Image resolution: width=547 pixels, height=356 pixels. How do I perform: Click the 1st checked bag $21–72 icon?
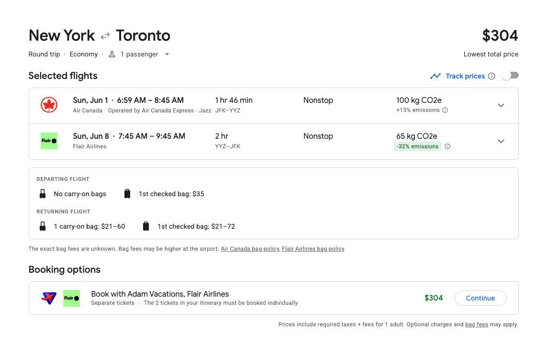(x=146, y=226)
